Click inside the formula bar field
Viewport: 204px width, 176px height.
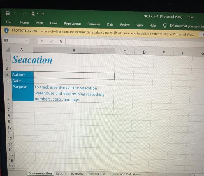click(x=135, y=43)
